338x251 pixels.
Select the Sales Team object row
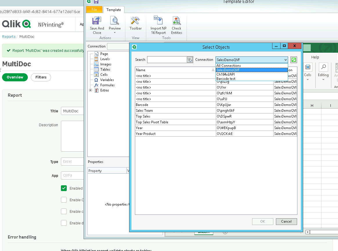[216, 111]
